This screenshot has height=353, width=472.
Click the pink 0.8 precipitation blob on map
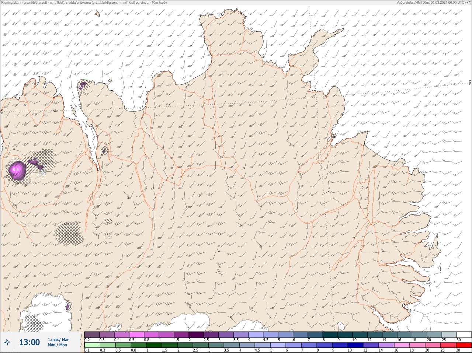click(x=17, y=170)
